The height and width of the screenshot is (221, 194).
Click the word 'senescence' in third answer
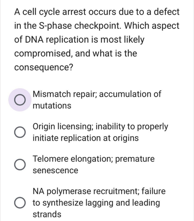56,171
